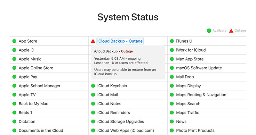Click the green dot beside Documents in the Cloud

point(14,131)
